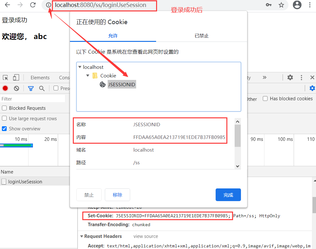
Task: Open the network filter icon
Action: click(x=31, y=88)
